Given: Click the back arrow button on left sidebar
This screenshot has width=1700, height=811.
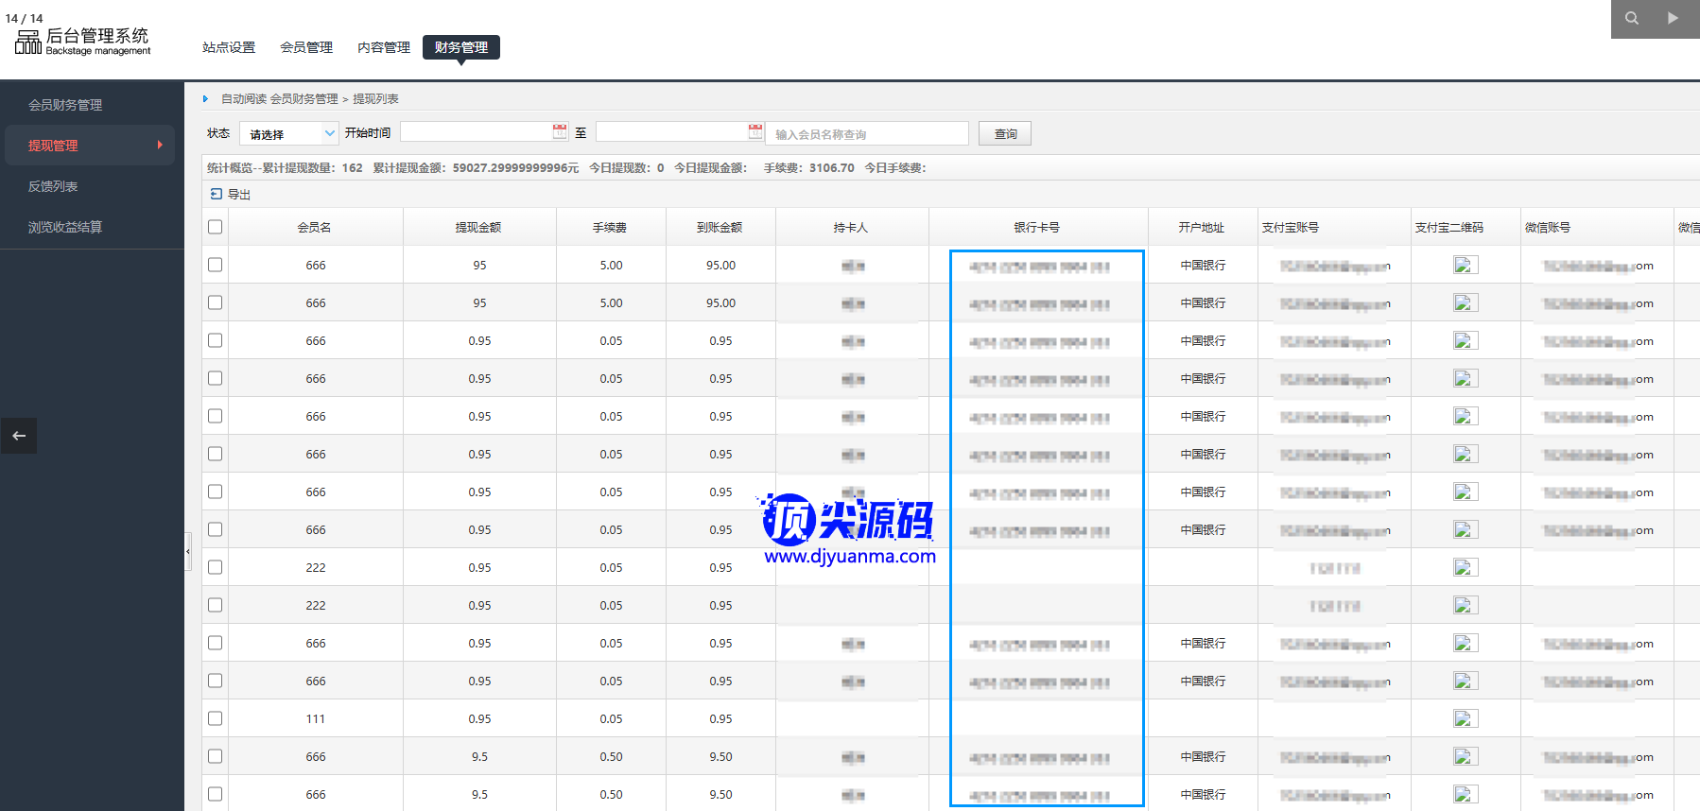Looking at the screenshot, I should coord(19,436).
